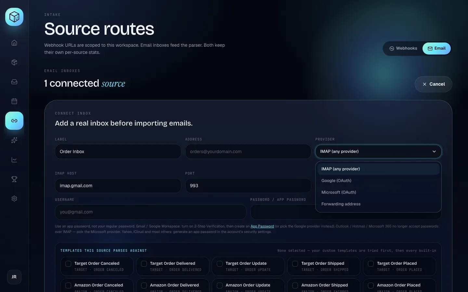The image size is (468, 292).
Task: Click the cube app logo
Action: tap(14, 17)
